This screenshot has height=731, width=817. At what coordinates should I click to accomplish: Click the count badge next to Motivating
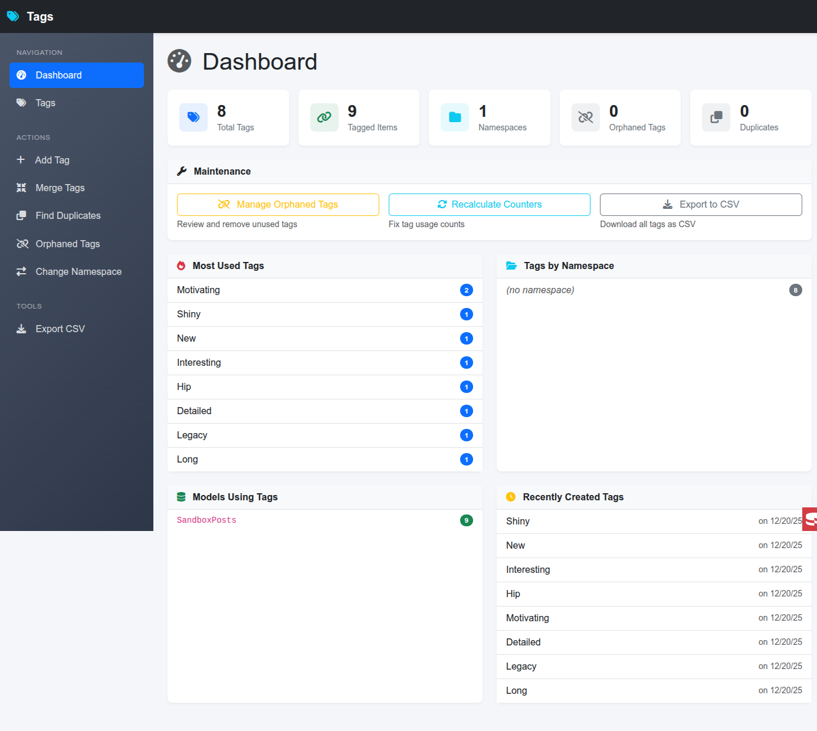(x=467, y=290)
